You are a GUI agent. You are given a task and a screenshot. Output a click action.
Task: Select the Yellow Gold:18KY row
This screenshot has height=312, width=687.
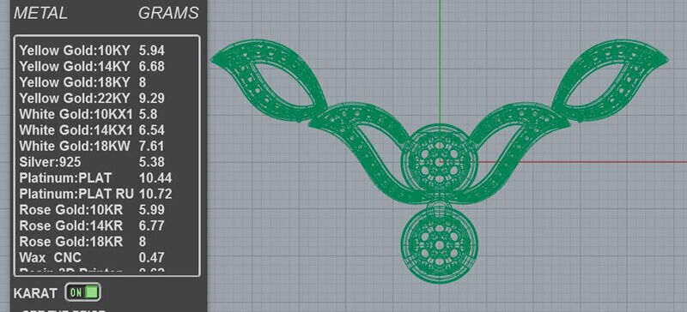(x=107, y=82)
